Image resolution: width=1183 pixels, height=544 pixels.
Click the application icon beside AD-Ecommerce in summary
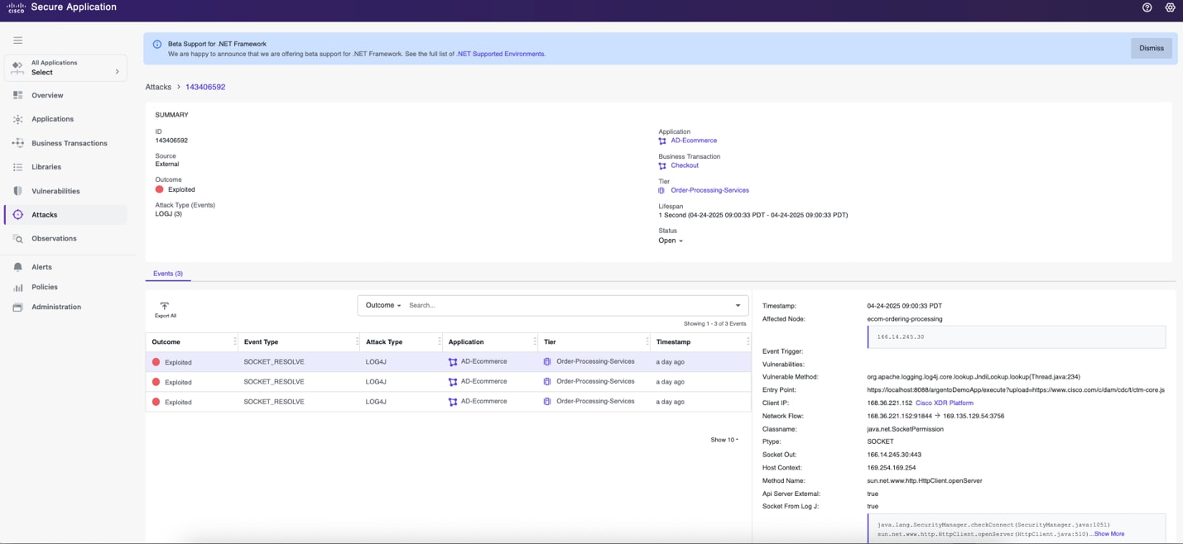point(662,141)
